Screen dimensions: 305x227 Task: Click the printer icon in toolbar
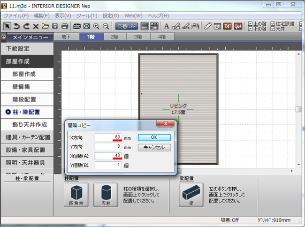64,26
